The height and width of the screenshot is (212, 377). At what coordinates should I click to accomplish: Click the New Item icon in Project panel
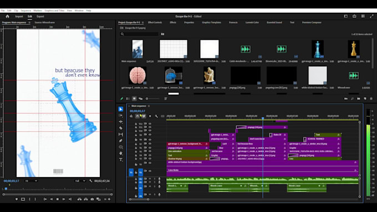coord(365,99)
